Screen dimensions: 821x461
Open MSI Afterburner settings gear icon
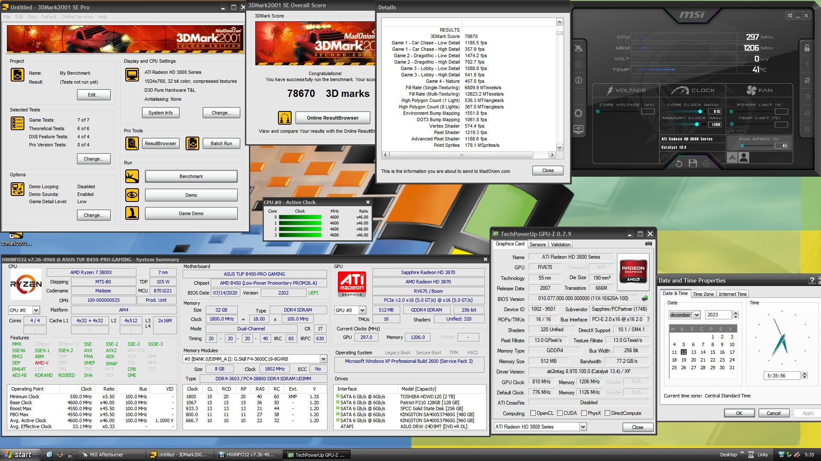(578, 113)
